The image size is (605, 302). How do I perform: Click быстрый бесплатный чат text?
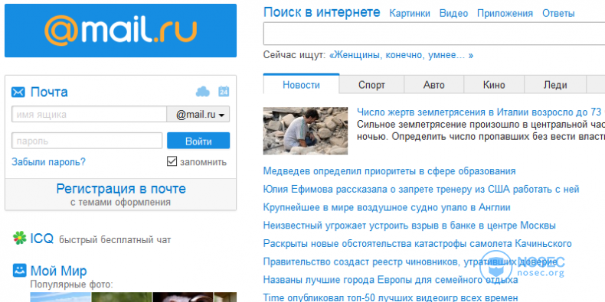(115, 240)
